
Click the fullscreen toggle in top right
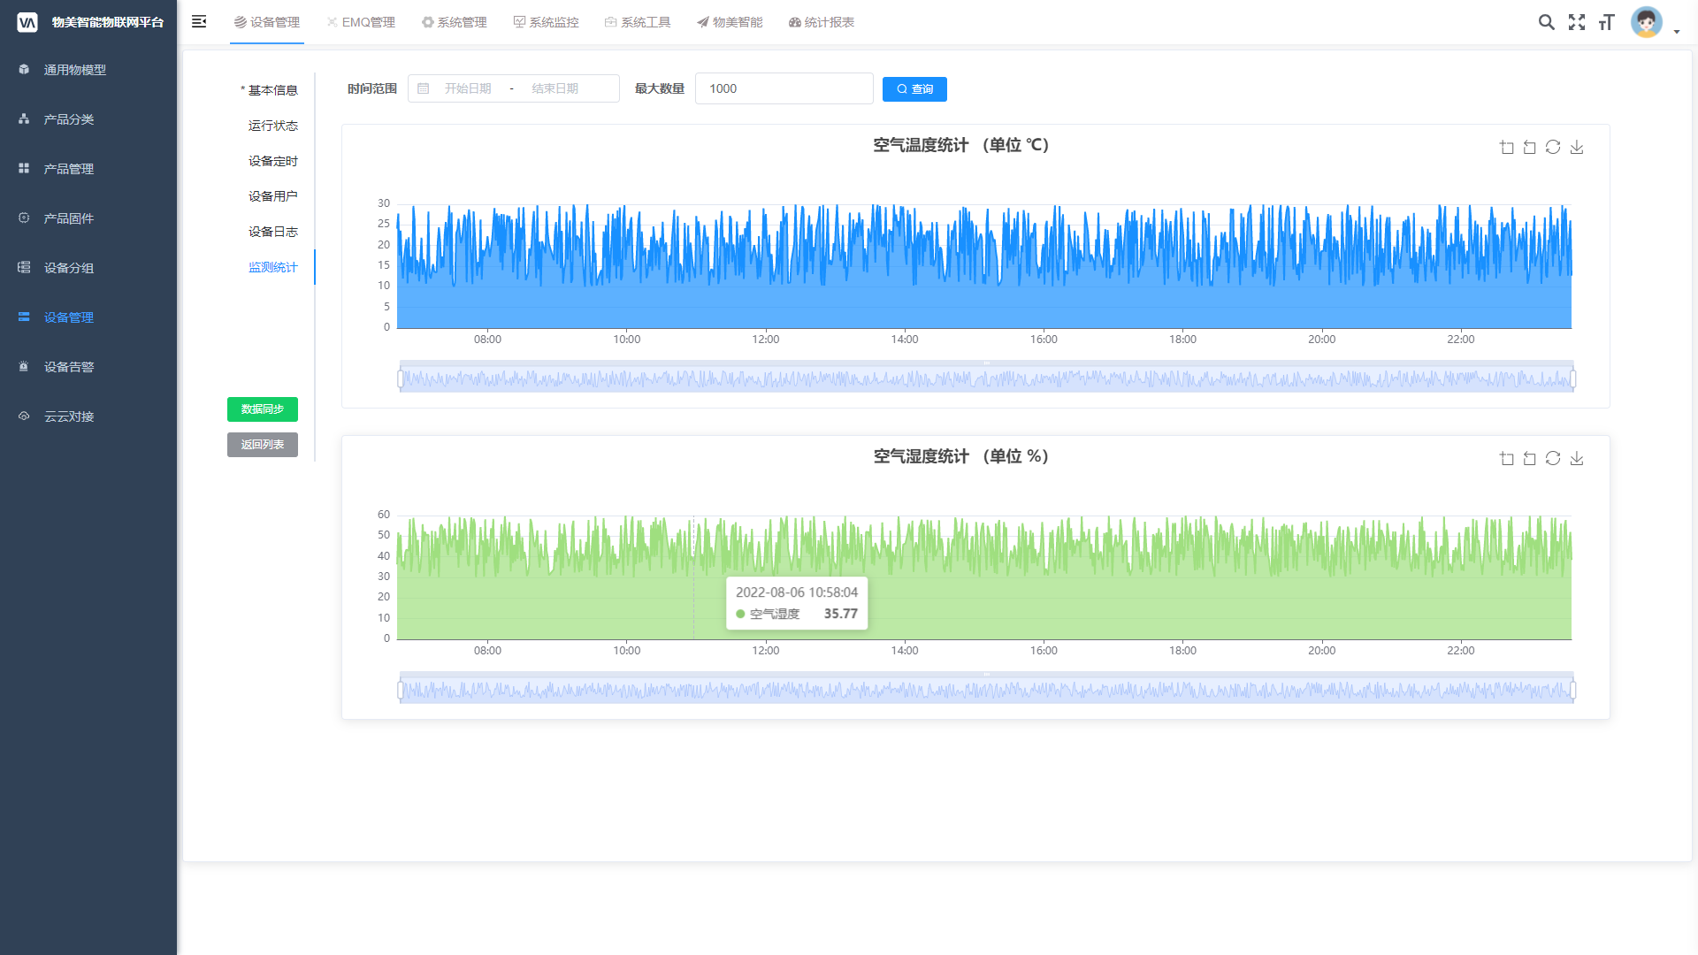1577,22
